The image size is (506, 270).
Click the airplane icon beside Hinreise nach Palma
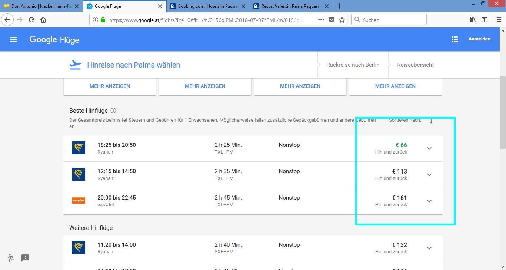click(x=75, y=65)
